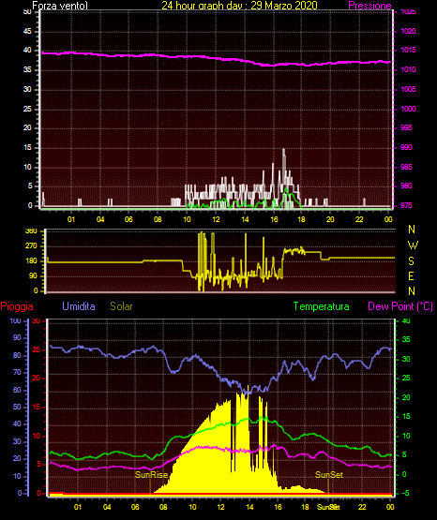Click the 16 hour tick on top graph
The width and height of the screenshot is (437, 520).
pos(274,219)
